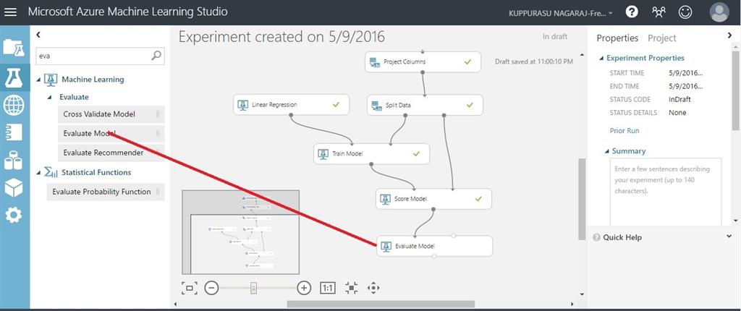Viewport: 741px width, 311px height.
Task: Click the Summary description text area
Action: coord(666,192)
